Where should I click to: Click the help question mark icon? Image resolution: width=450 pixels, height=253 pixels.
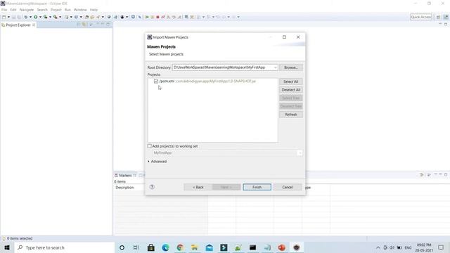click(x=152, y=187)
